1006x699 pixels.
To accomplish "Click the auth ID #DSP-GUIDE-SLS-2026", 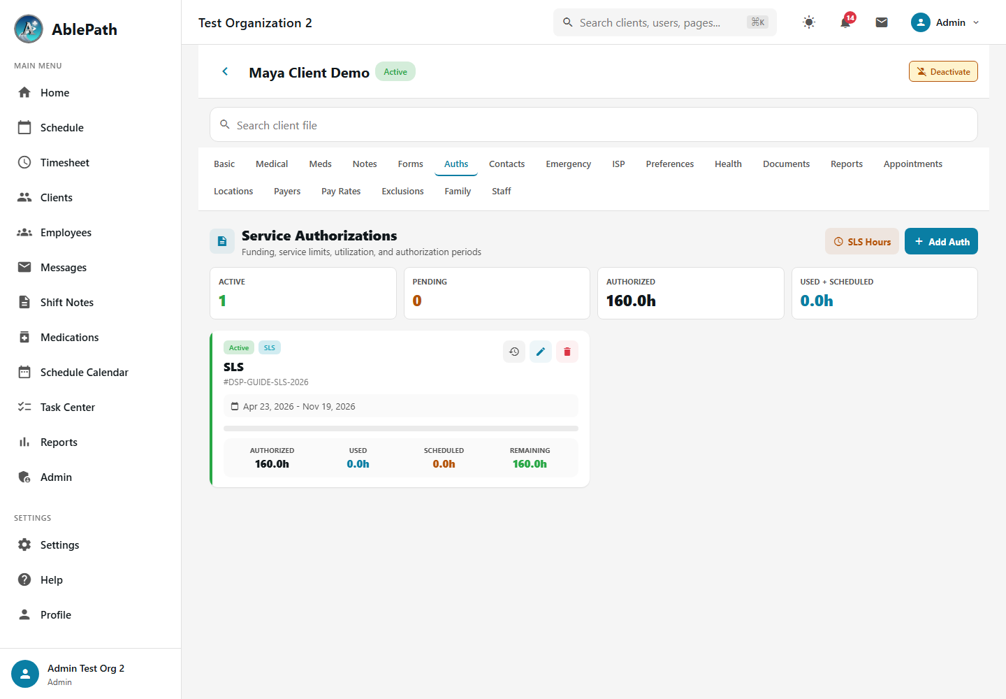I will click(x=266, y=382).
